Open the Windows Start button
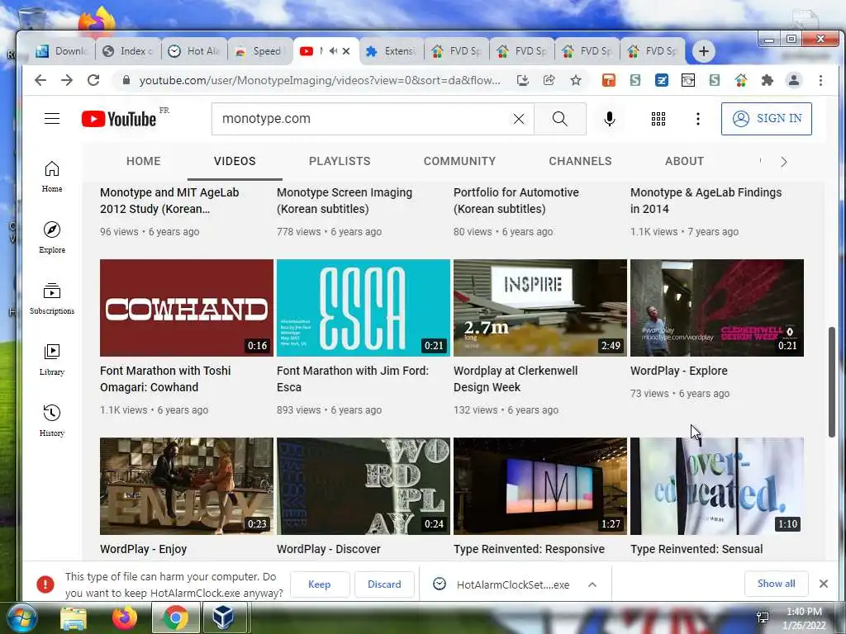This screenshot has height=634, width=846. coord(21,617)
